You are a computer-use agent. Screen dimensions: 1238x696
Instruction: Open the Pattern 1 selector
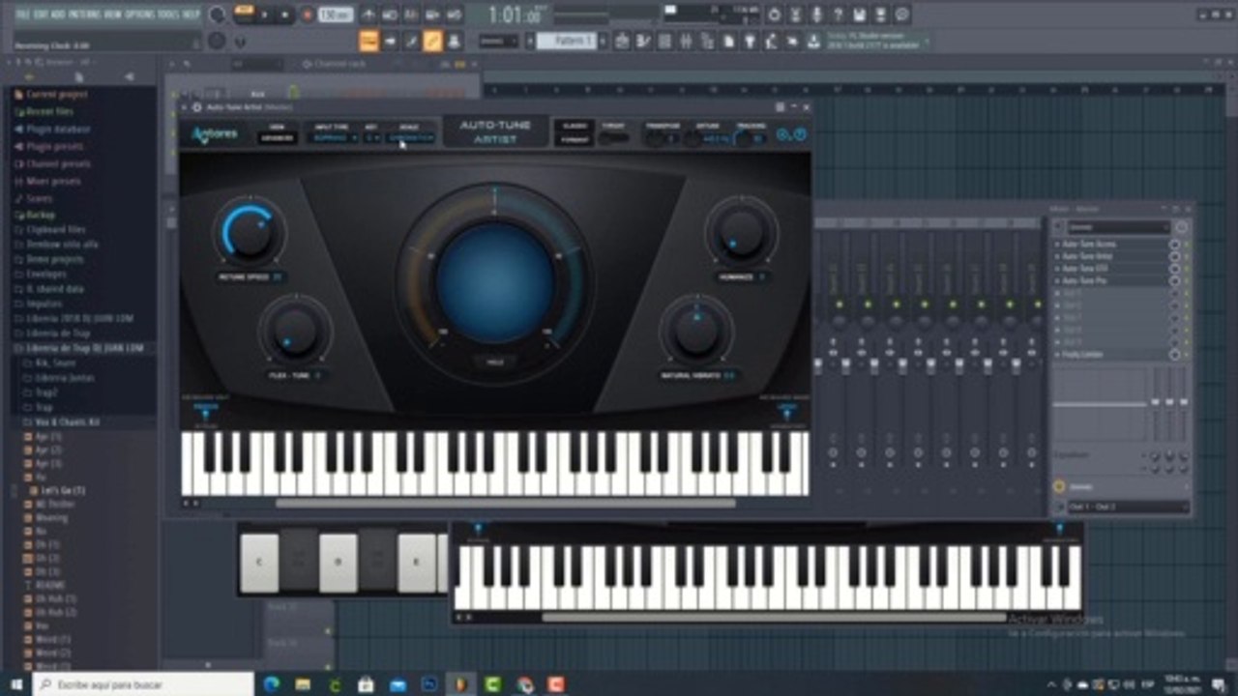click(x=567, y=41)
